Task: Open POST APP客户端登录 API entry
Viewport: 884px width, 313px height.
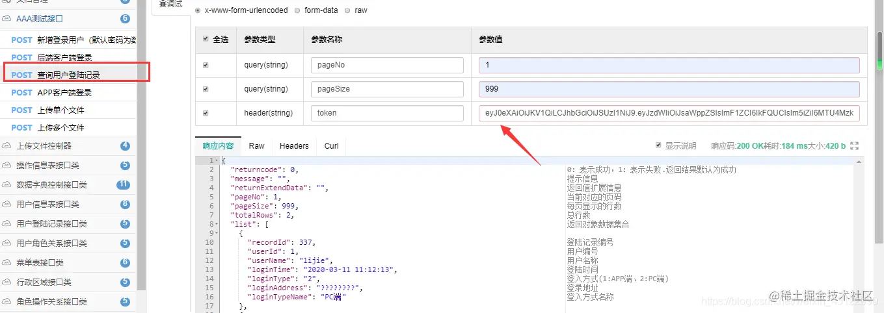Action: [68, 93]
